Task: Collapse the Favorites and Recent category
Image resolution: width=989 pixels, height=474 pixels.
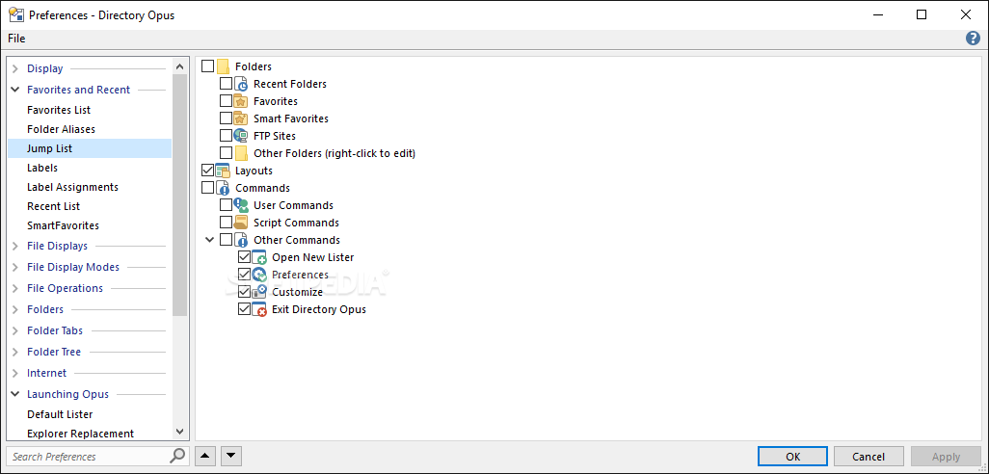Action: (15, 90)
